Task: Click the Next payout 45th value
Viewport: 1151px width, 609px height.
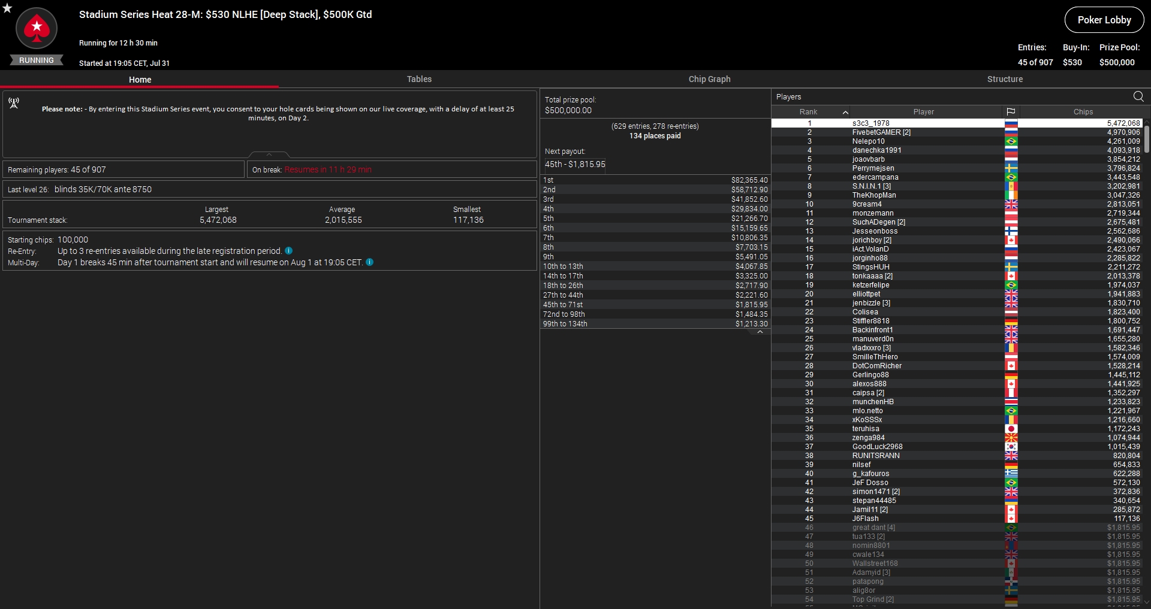Action: (x=575, y=164)
